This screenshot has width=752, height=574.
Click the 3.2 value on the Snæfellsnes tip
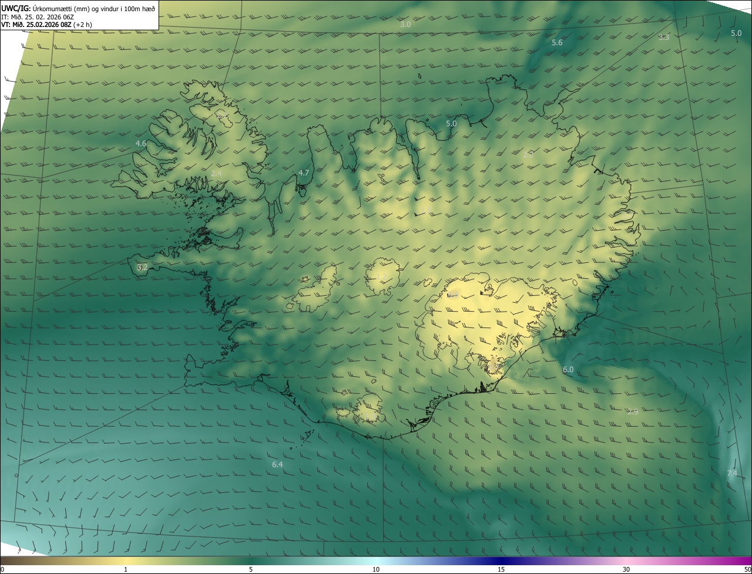142,267
